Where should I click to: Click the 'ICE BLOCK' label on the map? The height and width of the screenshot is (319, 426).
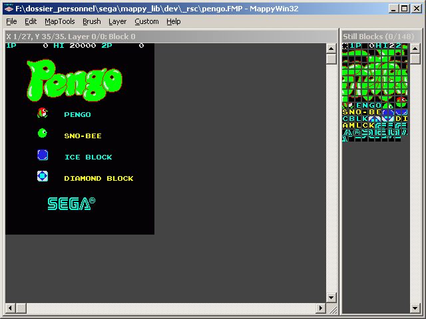point(89,157)
